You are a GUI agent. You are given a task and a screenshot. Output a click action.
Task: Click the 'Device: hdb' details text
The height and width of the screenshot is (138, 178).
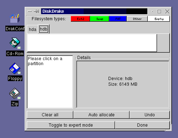(x=120, y=79)
